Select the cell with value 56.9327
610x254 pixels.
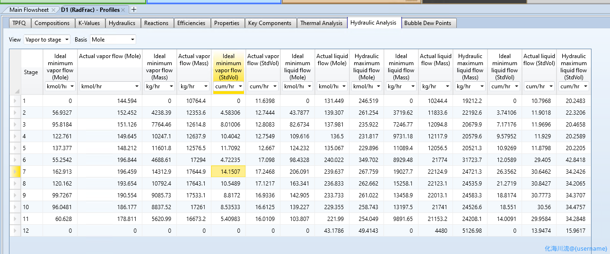coord(60,112)
